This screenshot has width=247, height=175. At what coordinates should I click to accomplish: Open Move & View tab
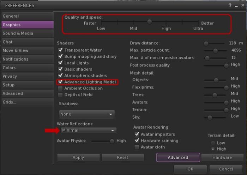(27, 50)
